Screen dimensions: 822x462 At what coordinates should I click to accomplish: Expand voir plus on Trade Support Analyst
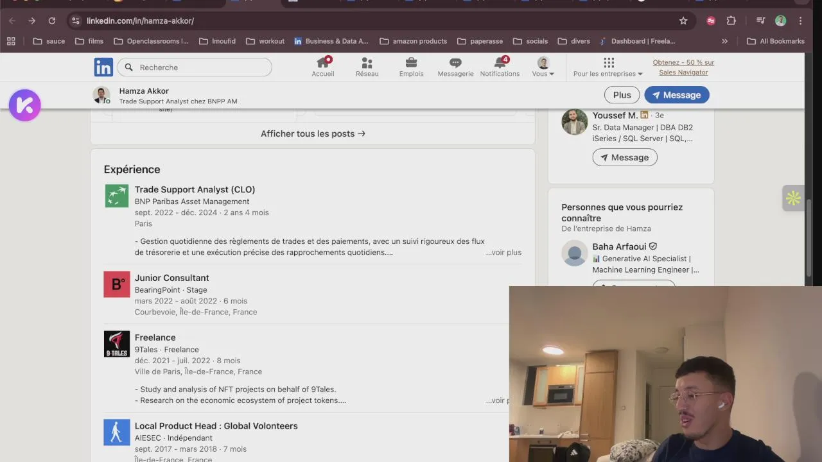pyautogui.click(x=503, y=252)
